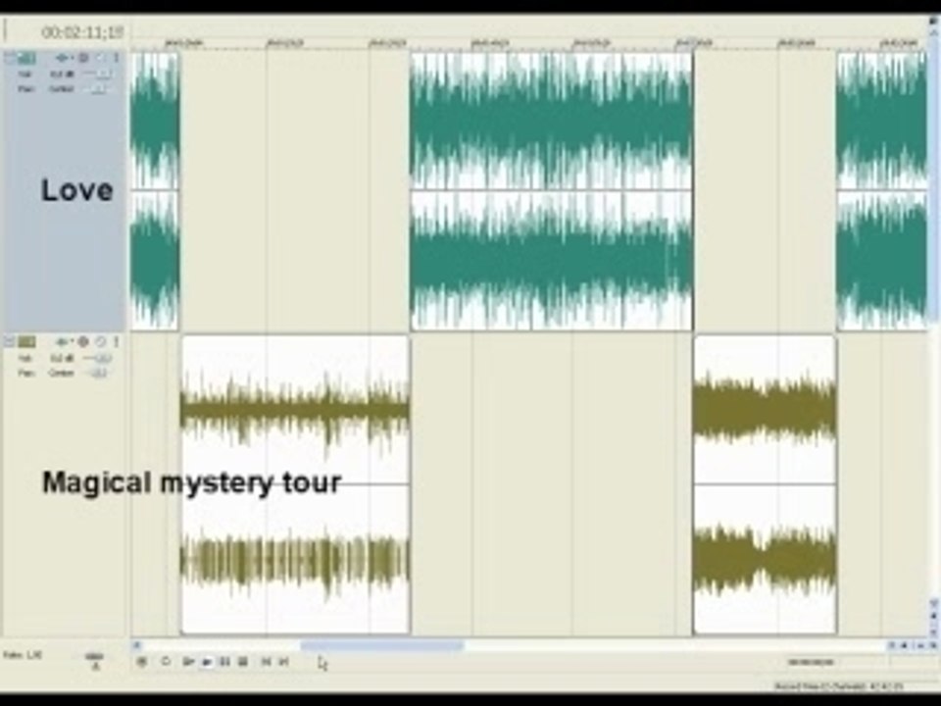Click the horizontal scrollbar left arrow
The image size is (941, 706).
coord(137,646)
